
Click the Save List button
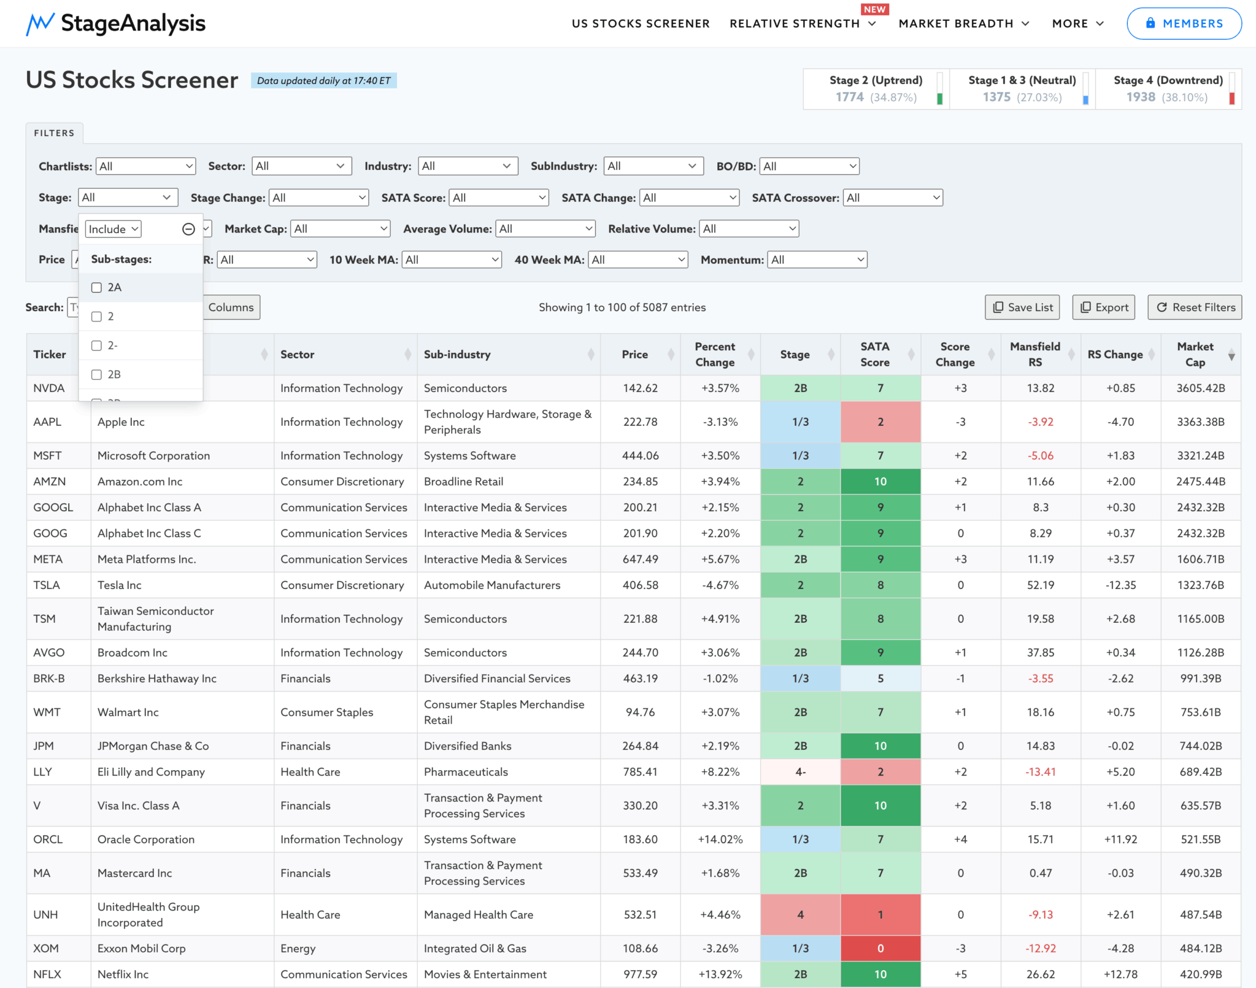(x=1022, y=307)
